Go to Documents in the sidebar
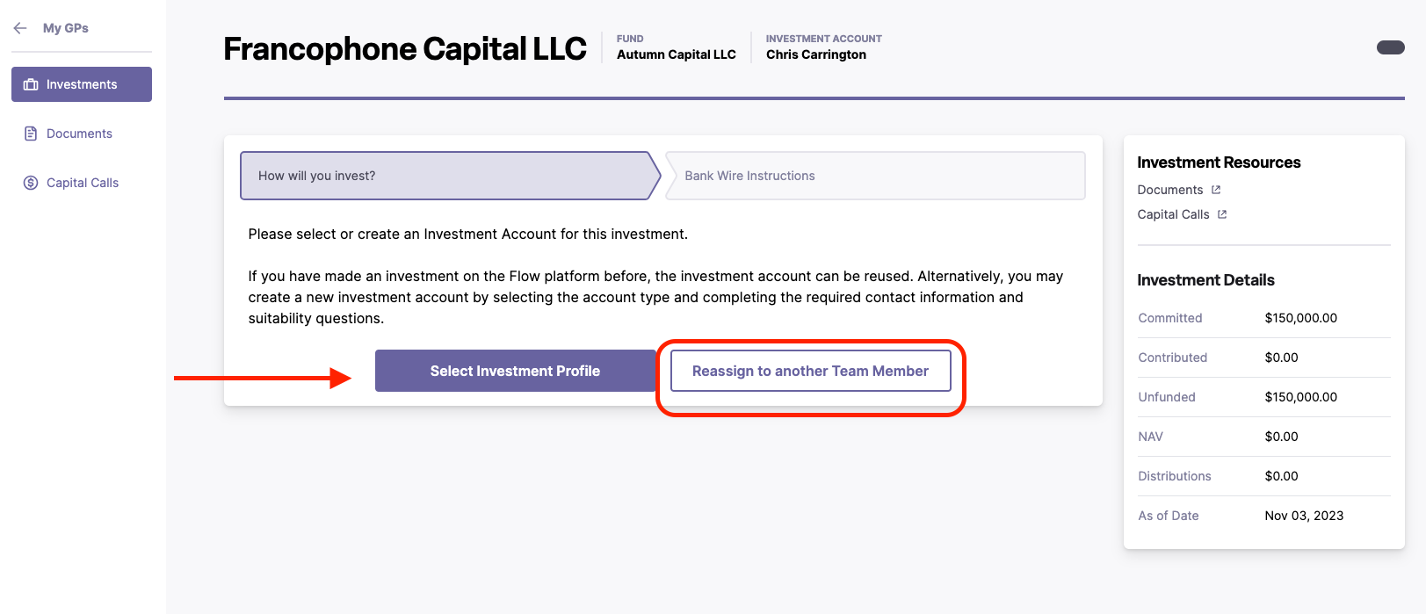The height and width of the screenshot is (614, 1426). click(x=79, y=134)
